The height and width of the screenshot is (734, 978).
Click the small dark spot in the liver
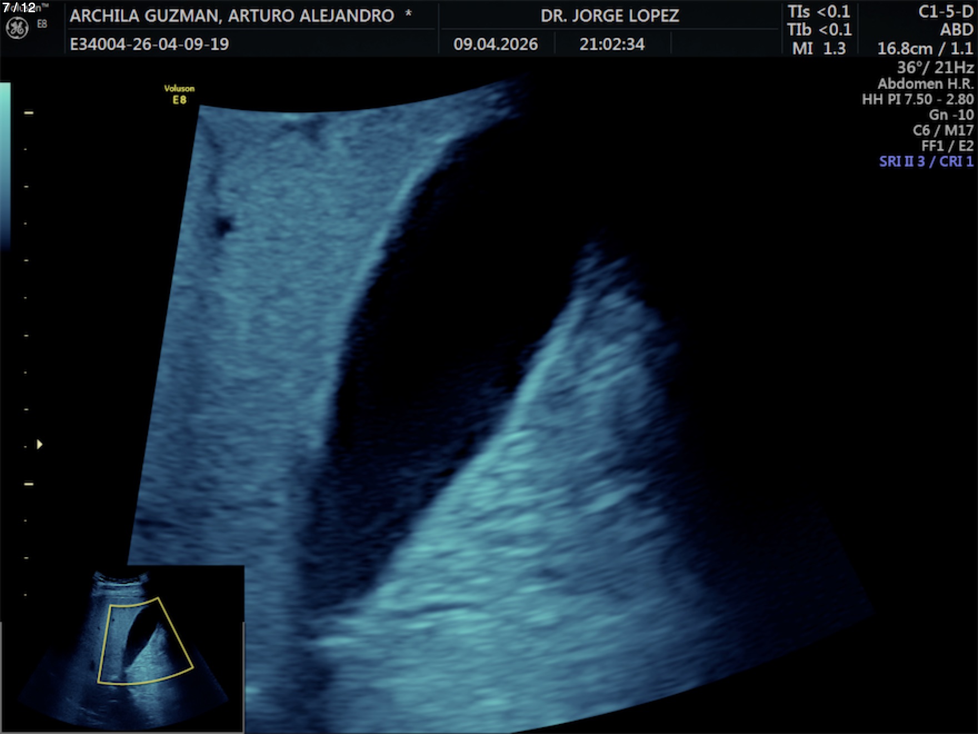click(x=223, y=226)
